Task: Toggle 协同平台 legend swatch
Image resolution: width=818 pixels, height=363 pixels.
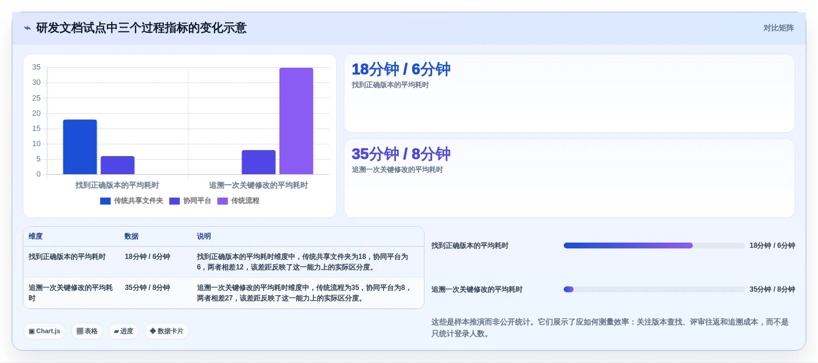Action: pyautogui.click(x=174, y=201)
